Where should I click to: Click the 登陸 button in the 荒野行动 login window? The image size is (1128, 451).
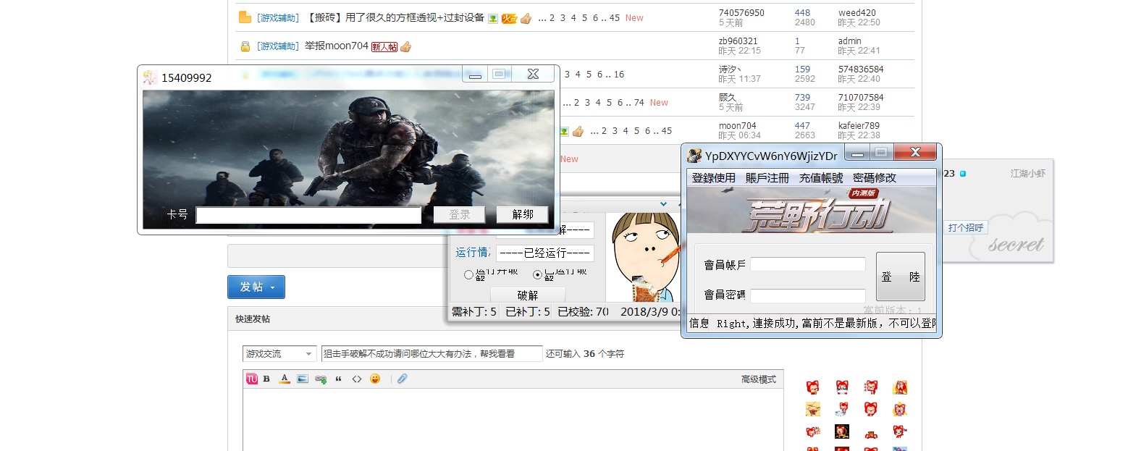pos(900,277)
